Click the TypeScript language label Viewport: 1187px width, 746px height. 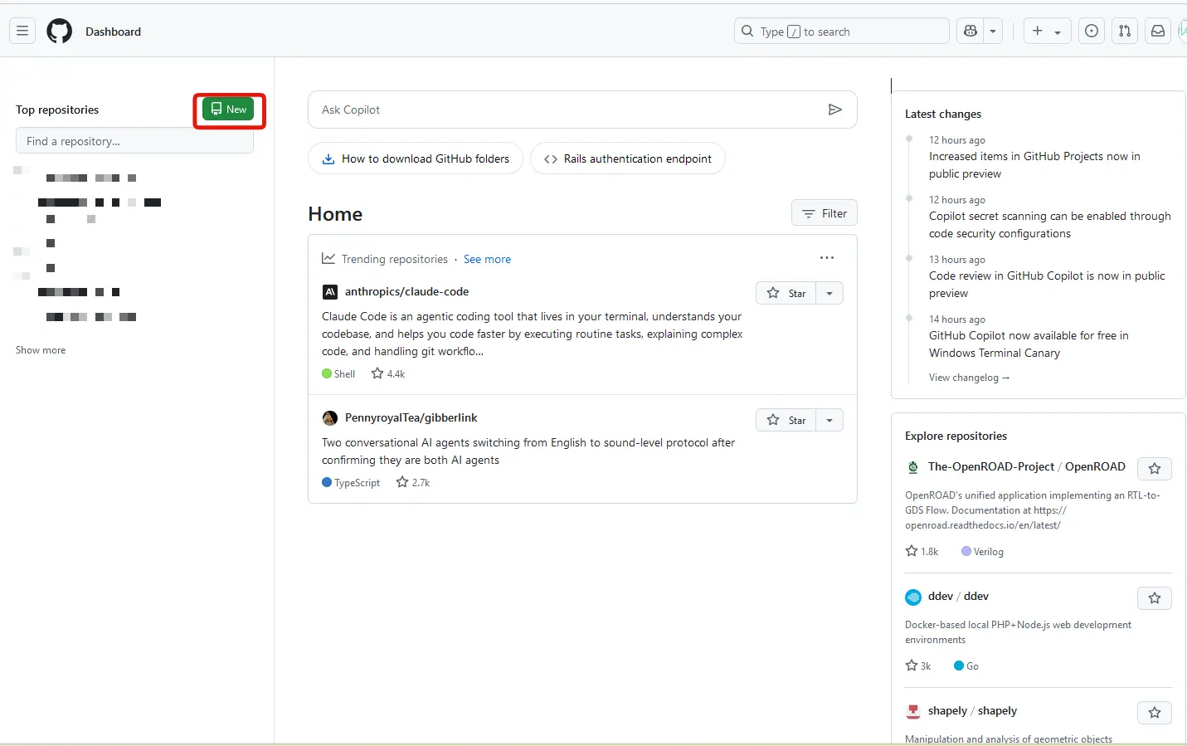(x=351, y=482)
